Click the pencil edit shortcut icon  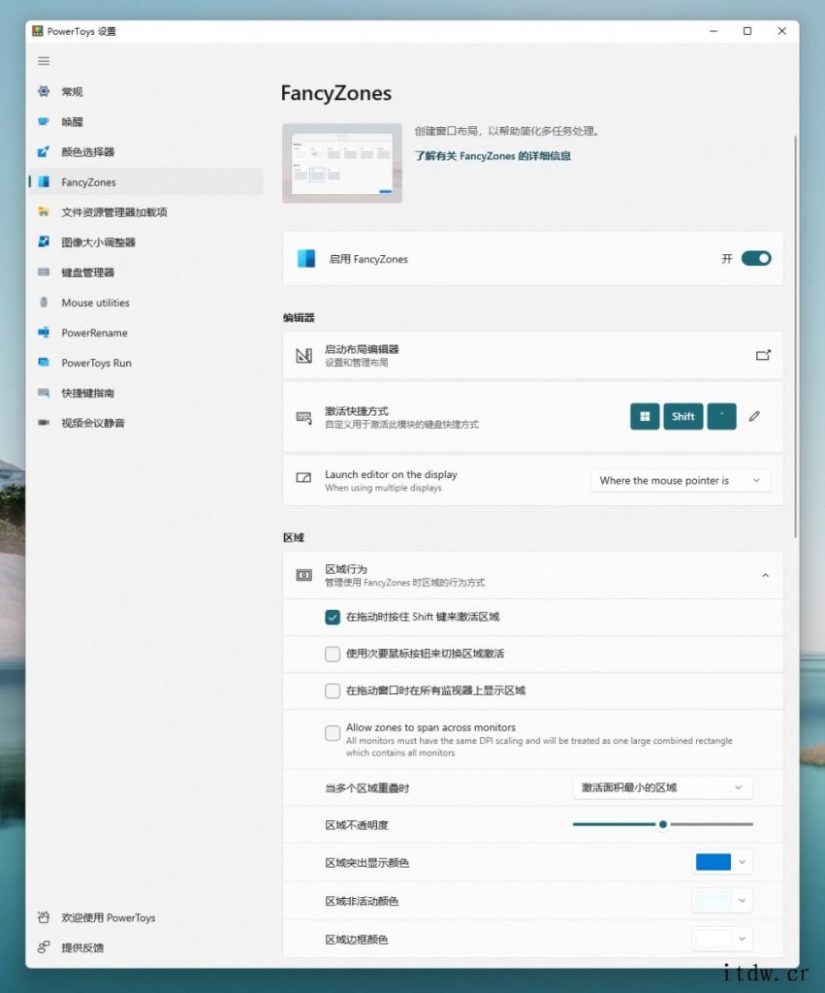click(754, 416)
